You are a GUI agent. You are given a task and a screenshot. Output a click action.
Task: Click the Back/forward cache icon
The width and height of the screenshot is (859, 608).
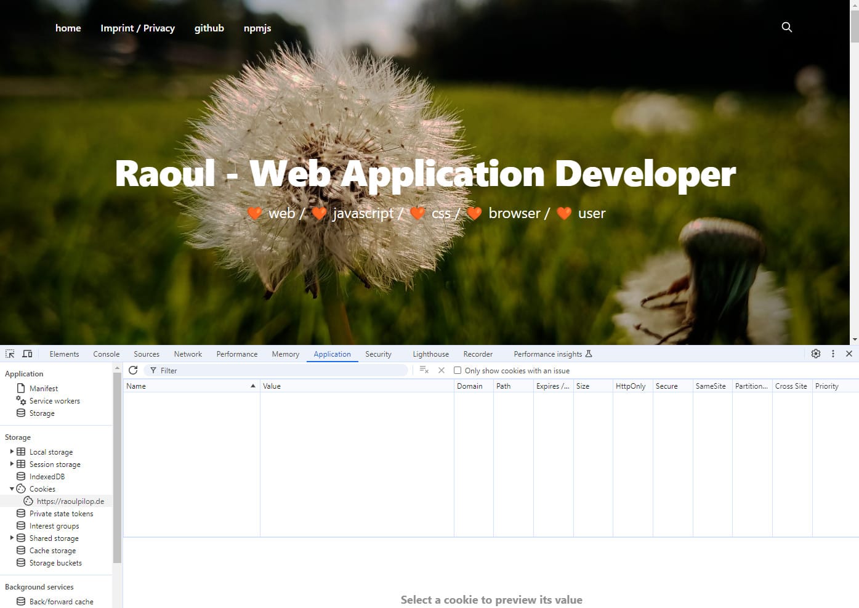point(21,601)
